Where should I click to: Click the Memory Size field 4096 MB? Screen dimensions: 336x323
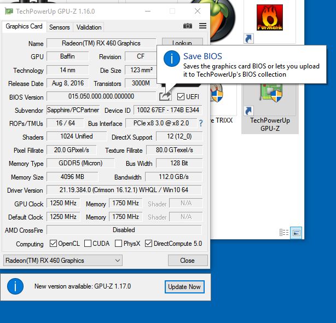(72, 177)
